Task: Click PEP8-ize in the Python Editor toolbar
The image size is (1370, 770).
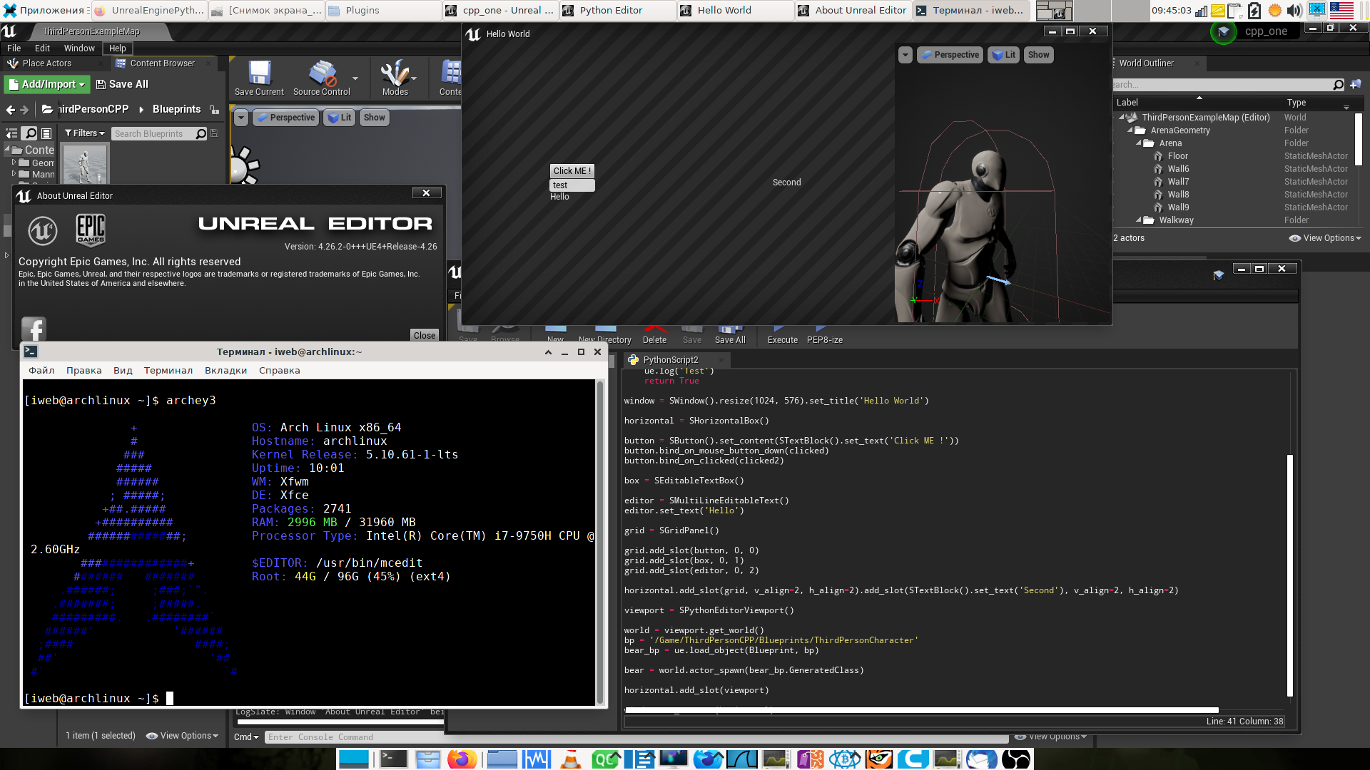Action: tap(824, 334)
